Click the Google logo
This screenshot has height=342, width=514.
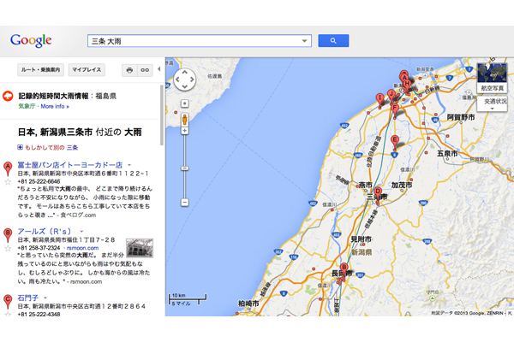pyautogui.click(x=31, y=40)
